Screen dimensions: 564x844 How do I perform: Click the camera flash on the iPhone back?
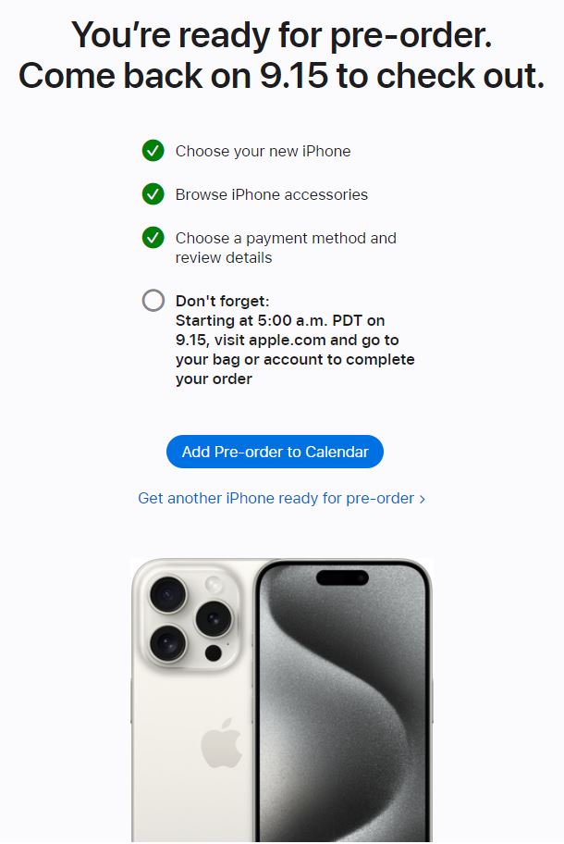click(x=214, y=583)
